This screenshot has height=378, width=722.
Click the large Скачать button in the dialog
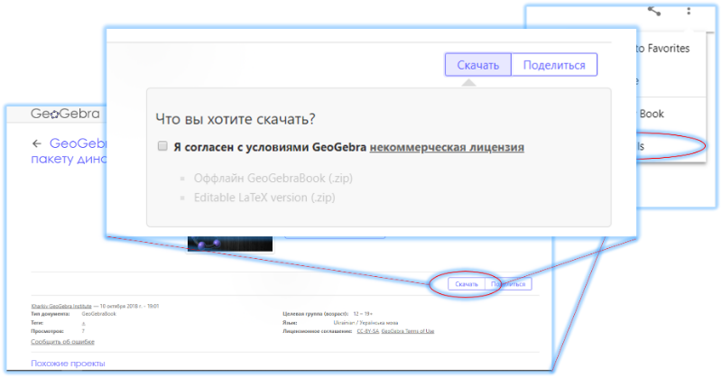pyautogui.click(x=478, y=64)
